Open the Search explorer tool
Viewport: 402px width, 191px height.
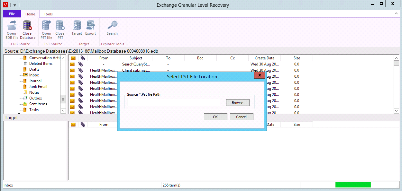112,28
